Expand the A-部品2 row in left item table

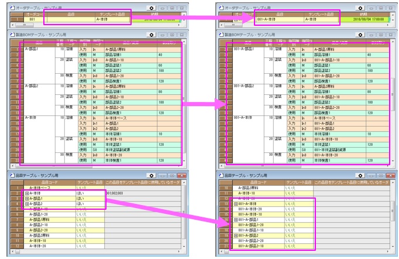(x=26, y=203)
